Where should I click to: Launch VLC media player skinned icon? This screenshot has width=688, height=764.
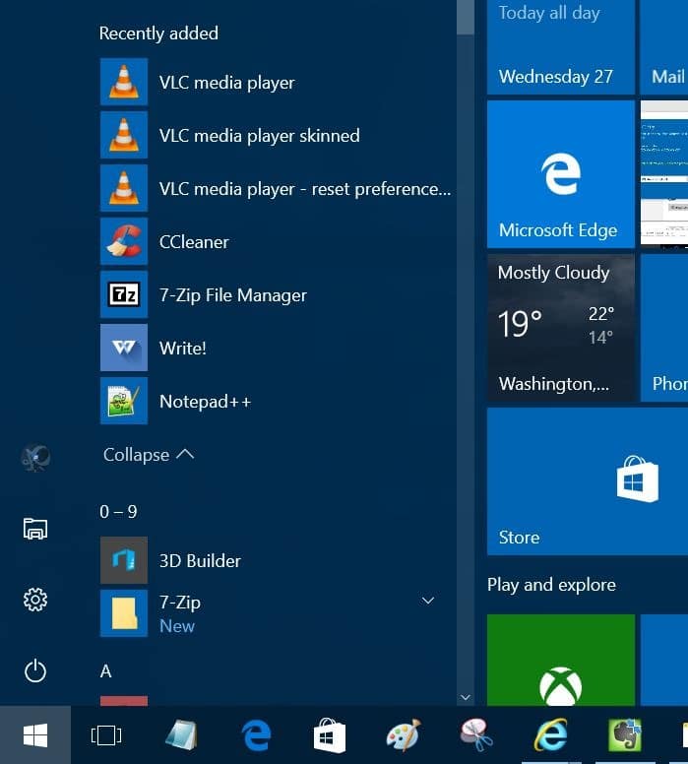(x=124, y=135)
